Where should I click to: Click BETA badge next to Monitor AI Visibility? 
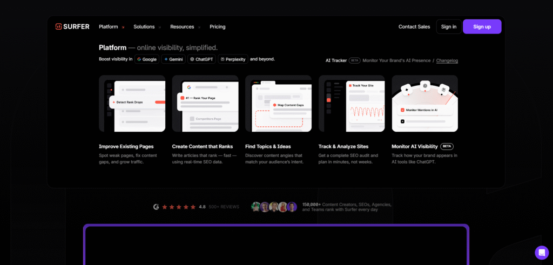[x=447, y=146]
